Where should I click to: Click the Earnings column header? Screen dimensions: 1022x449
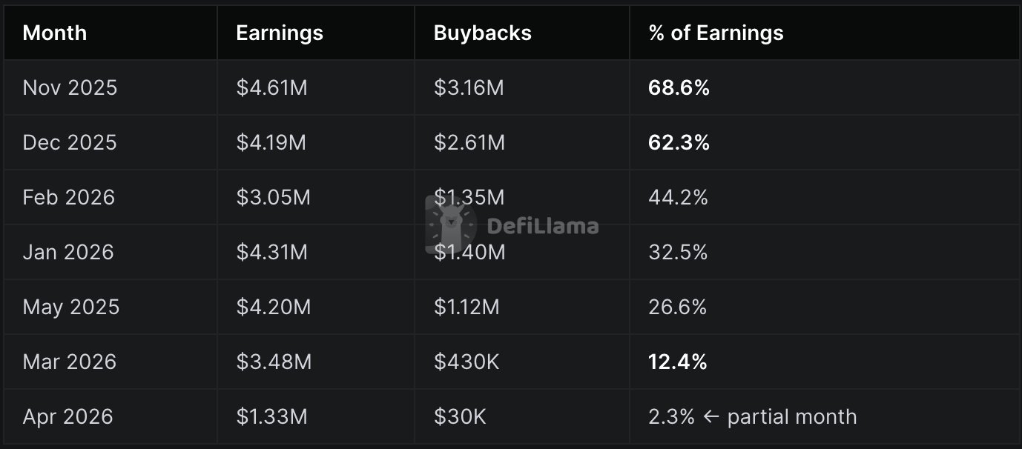point(280,33)
